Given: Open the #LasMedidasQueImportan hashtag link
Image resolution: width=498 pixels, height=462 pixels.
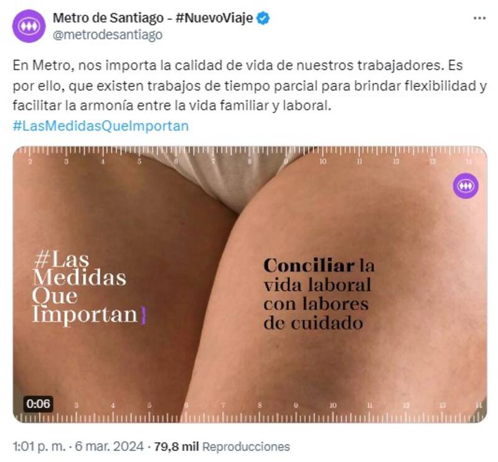Looking at the screenshot, I should click(101, 126).
